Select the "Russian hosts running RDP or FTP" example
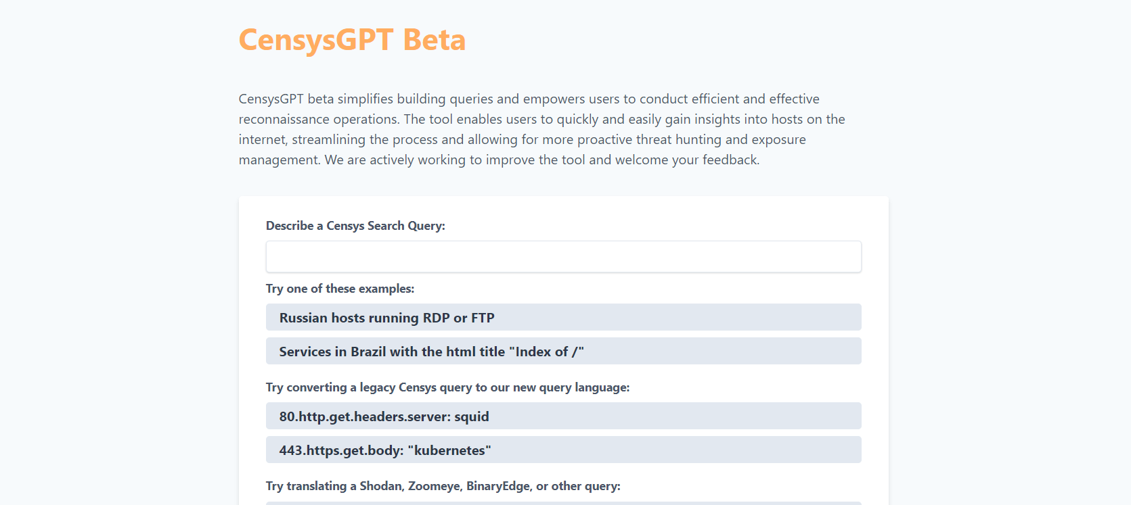Screen dimensions: 1131x505 click(x=563, y=317)
